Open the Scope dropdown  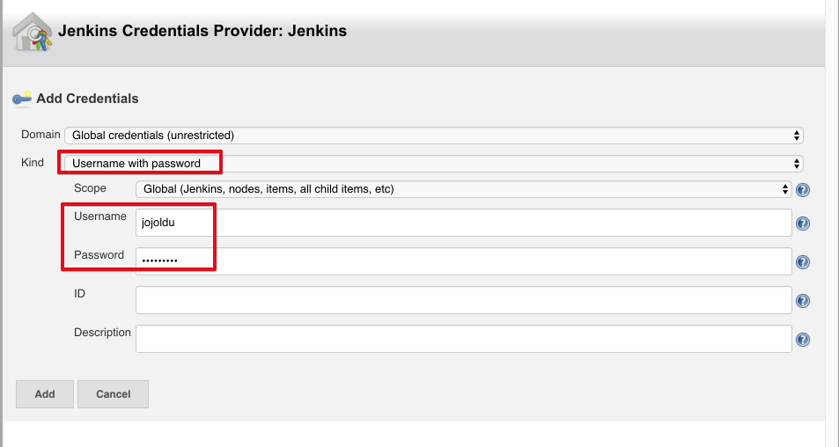tap(463, 189)
